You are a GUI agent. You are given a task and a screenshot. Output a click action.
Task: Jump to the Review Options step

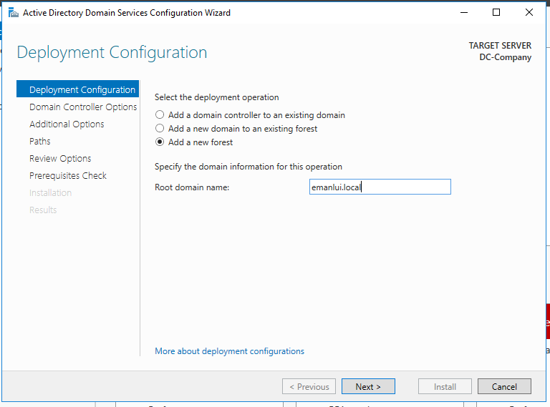coord(60,159)
